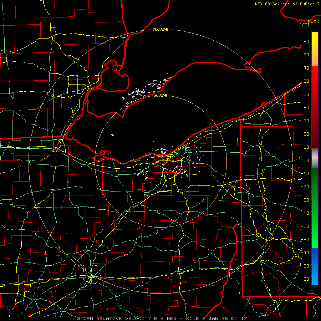Image resolution: width=321 pixels, height=321 pixels.
Task: Click the -20 value on the velocity scale
Action: [x=305, y=187]
